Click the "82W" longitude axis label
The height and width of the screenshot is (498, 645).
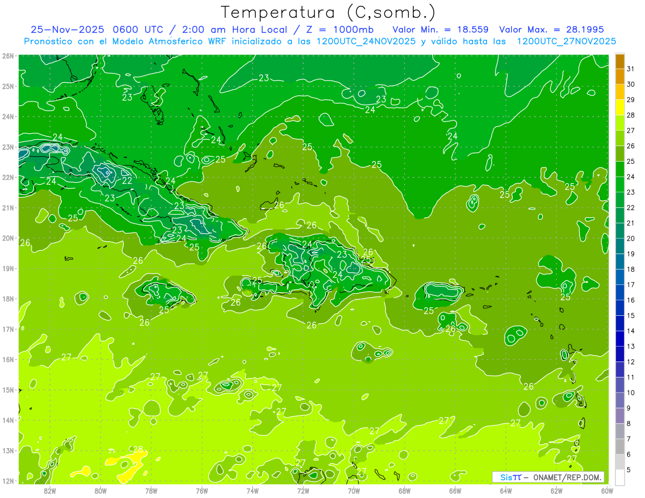pyautogui.click(x=50, y=490)
